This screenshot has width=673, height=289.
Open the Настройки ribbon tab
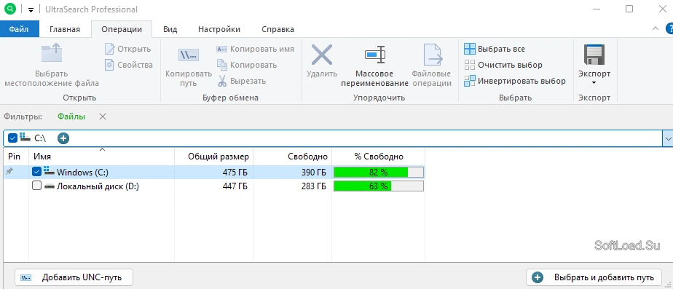coord(219,29)
